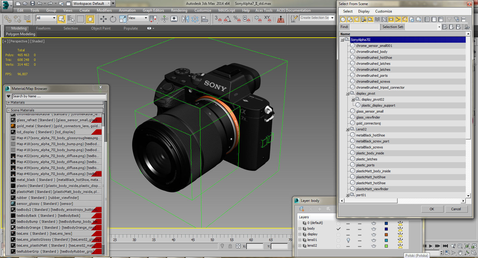Viewport: 478px width, 258px height.
Task: Activate the Select and Move tool
Action: (103, 19)
